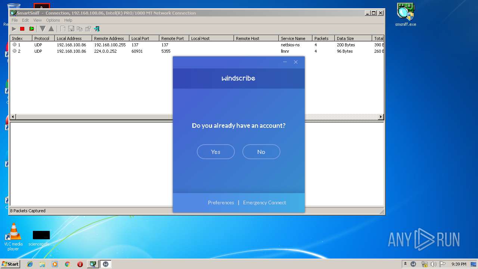Open the Help menu in SmartSniff
Screen dimensions: 478x269
coord(68,20)
